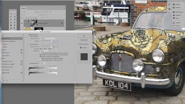Viewport: 185px width, 104px height.
Task: Select the Lasso tool
Action: coord(11,17)
